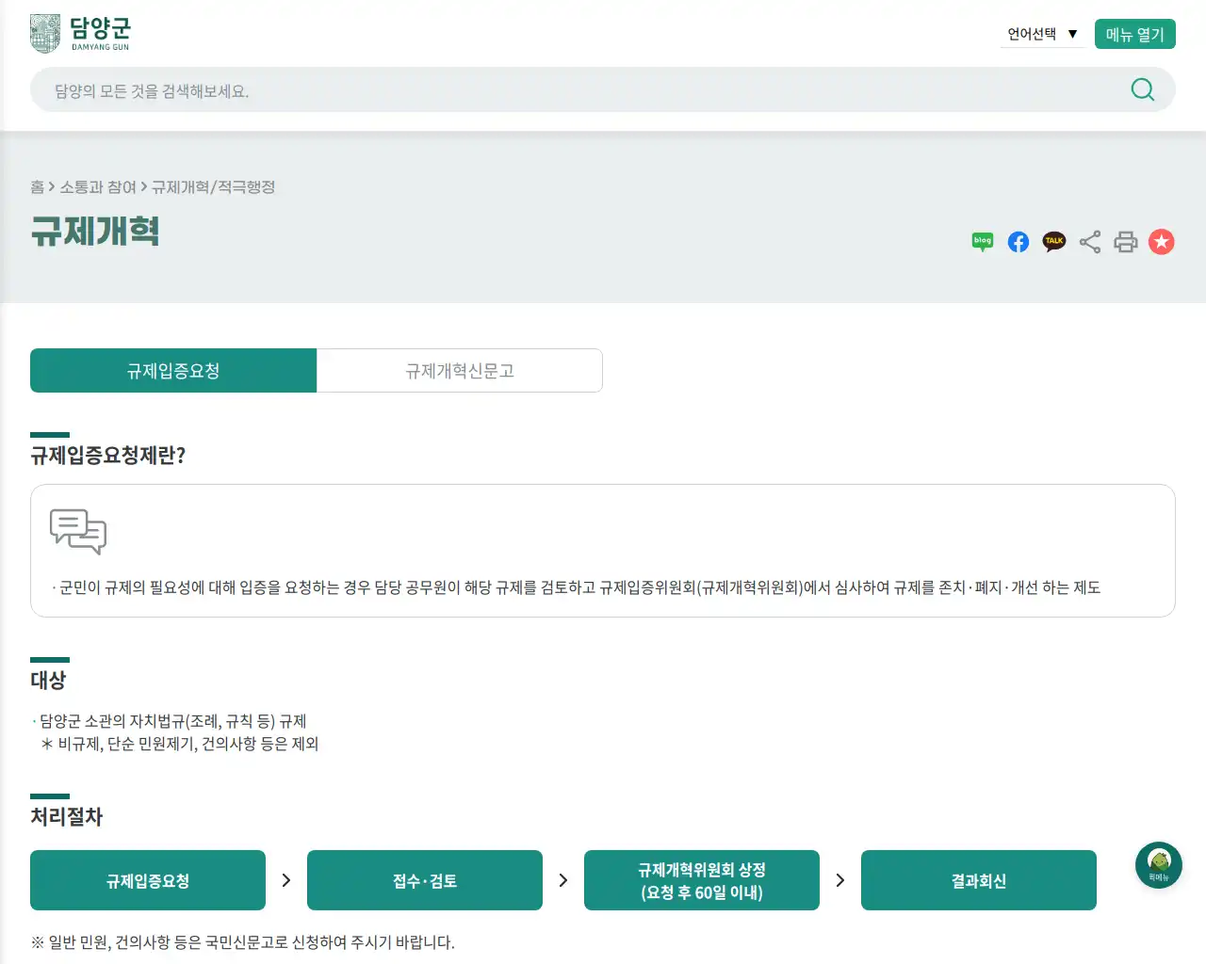Add page to favorites via star icon
Image resolution: width=1206 pixels, height=964 pixels.
[1162, 242]
